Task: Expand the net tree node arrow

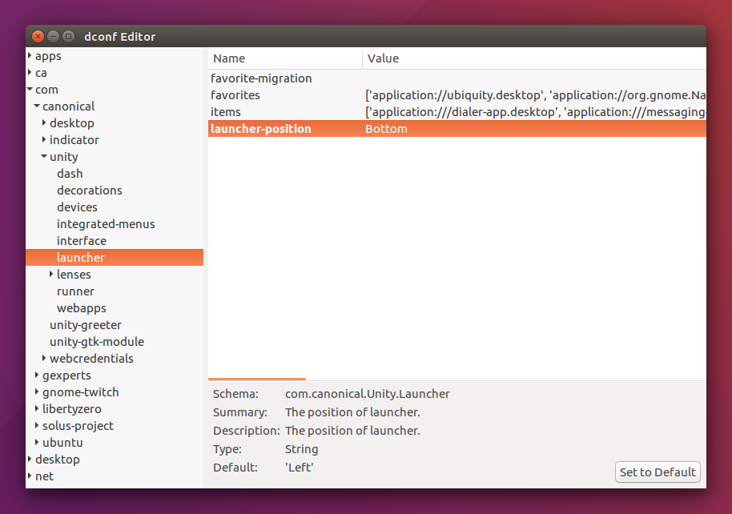Action: click(x=30, y=476)
